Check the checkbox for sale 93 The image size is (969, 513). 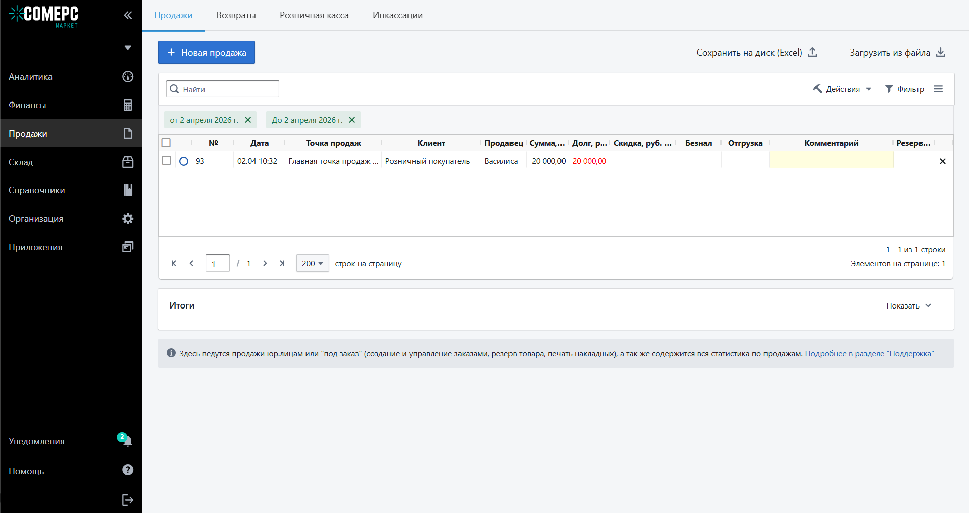(x=166, y=161)
